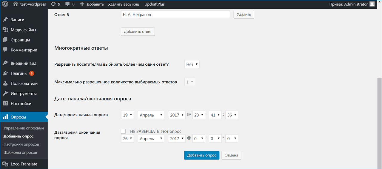Click the Медиафайлы media icon
Image resolution: width=382 pixels, height=169 pixels.
[5, 30]
